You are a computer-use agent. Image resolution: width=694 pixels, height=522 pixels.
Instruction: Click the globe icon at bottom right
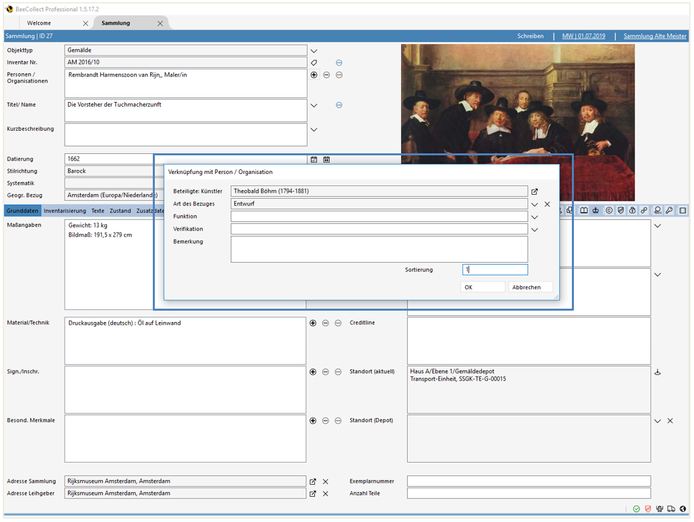tap(683, 507)
